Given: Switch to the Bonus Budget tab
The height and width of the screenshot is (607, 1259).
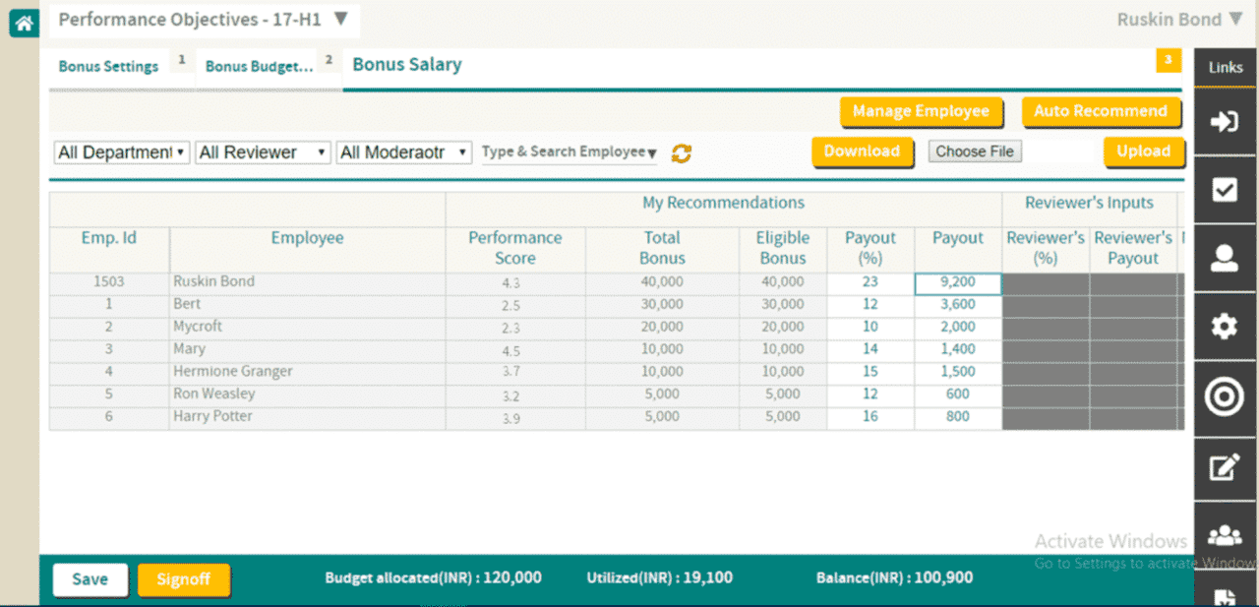Looking at the screenshot, I should tap(259, 67).
